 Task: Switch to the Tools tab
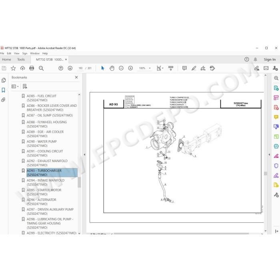(x=21, y=60)
